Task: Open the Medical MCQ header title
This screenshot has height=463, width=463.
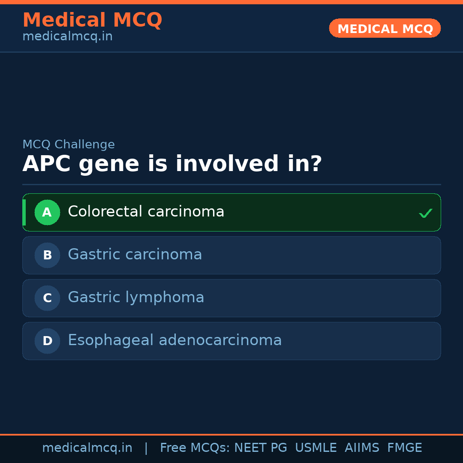Action: coord(92,20)
